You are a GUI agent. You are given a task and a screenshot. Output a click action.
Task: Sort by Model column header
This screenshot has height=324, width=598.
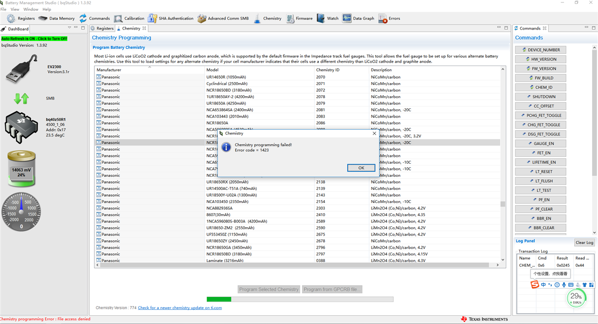pos(259,70)
